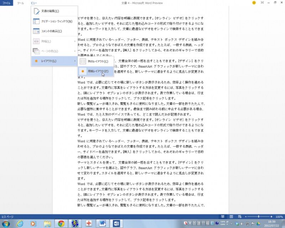Switch to Print Layout view in status bar
The image size is (285, 228).
click(231, 217)
